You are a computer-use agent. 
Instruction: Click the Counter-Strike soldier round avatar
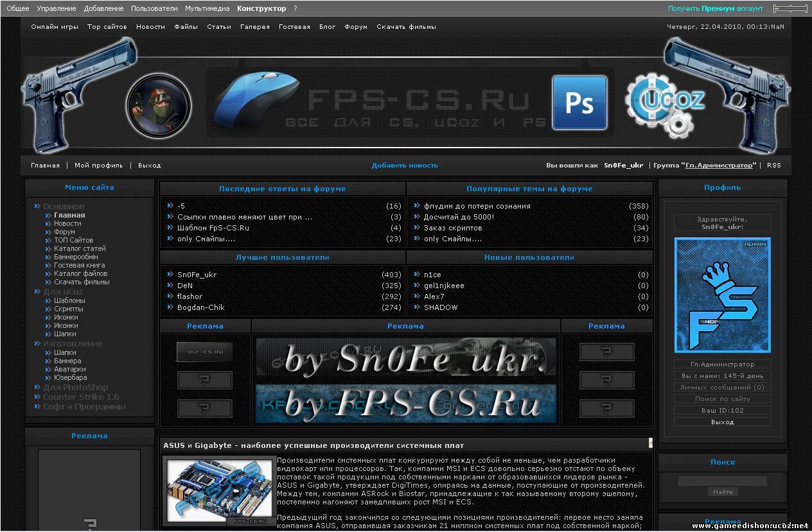tap(159, 104)
